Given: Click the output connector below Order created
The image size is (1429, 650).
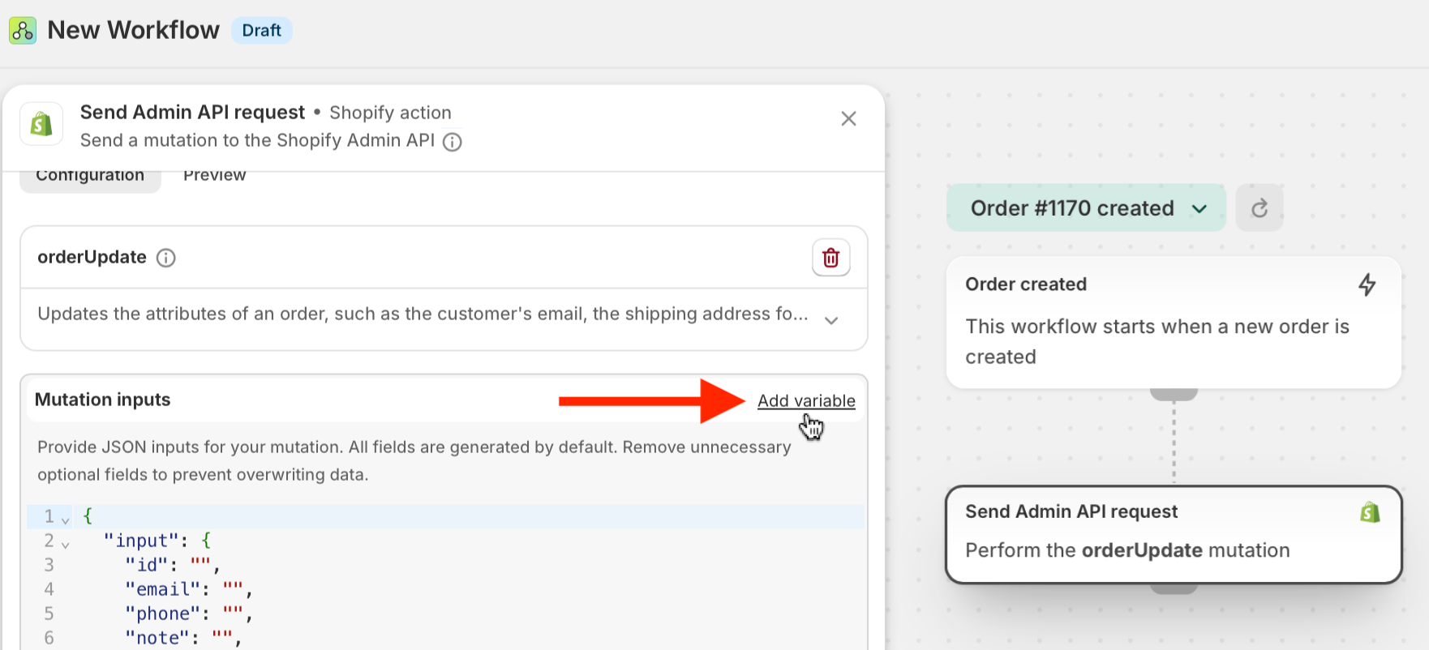Looking at the screenshot, I should tap(1174, 395).
